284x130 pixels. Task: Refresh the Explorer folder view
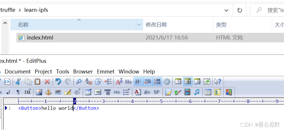(x=240, y=10)
